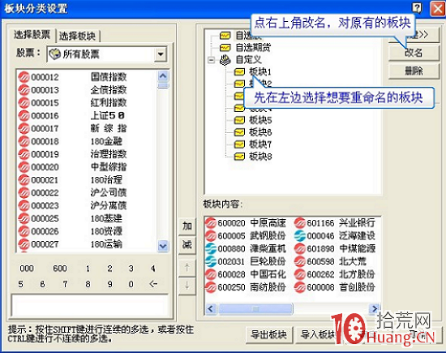Click the 减 remove button
Viewport: 446px width, 353px height.
coord(187,245)
